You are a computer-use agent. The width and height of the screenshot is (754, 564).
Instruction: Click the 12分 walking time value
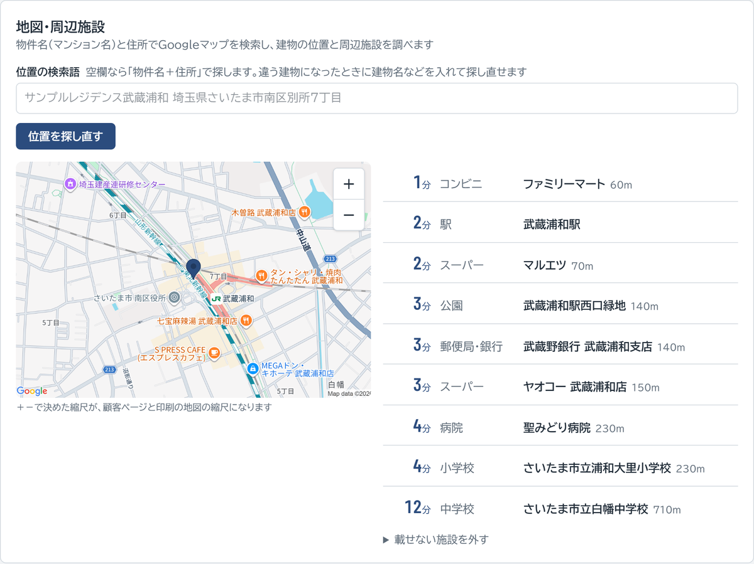click(417, 508)
